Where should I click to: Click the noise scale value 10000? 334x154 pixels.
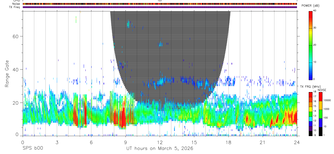[x=327, y=100]
